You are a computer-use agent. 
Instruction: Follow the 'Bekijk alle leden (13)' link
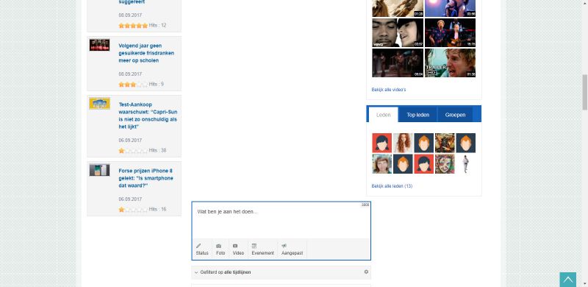coord(392,186)
